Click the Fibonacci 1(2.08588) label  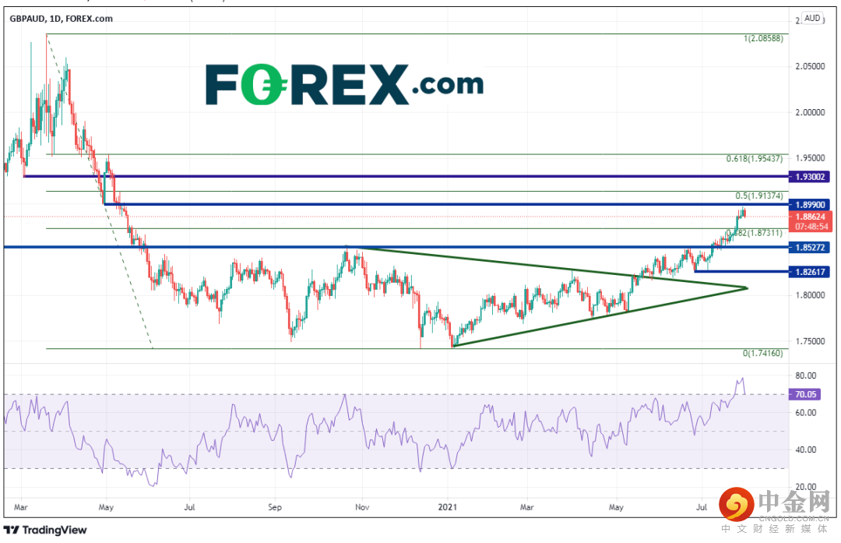click(x=762, y=39)
